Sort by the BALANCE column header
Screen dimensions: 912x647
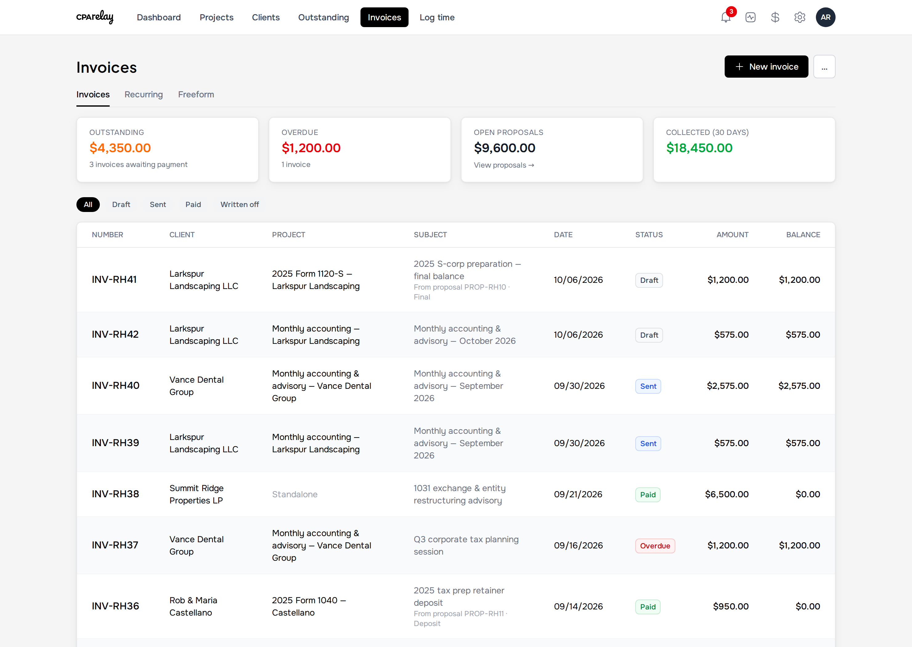pyautogui.click(x=803, y=235)
